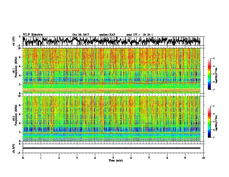The width and height of the screenshot is (229, 177).
Task: Click the "2" kHz tick on ch.2 frequency axis
Action: click(x=20, y=132)
